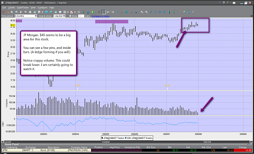Open the Charts menu
Screen dimensions: 254x154
[11, 8]
